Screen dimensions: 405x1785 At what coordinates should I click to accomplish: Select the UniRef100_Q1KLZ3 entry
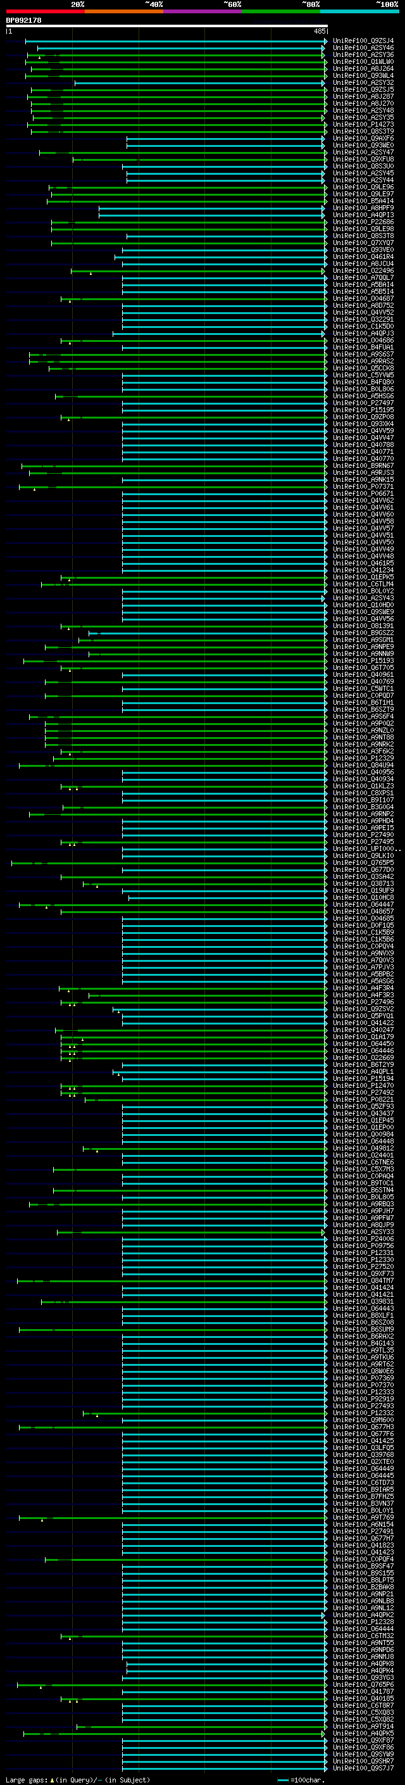[363, 786]
